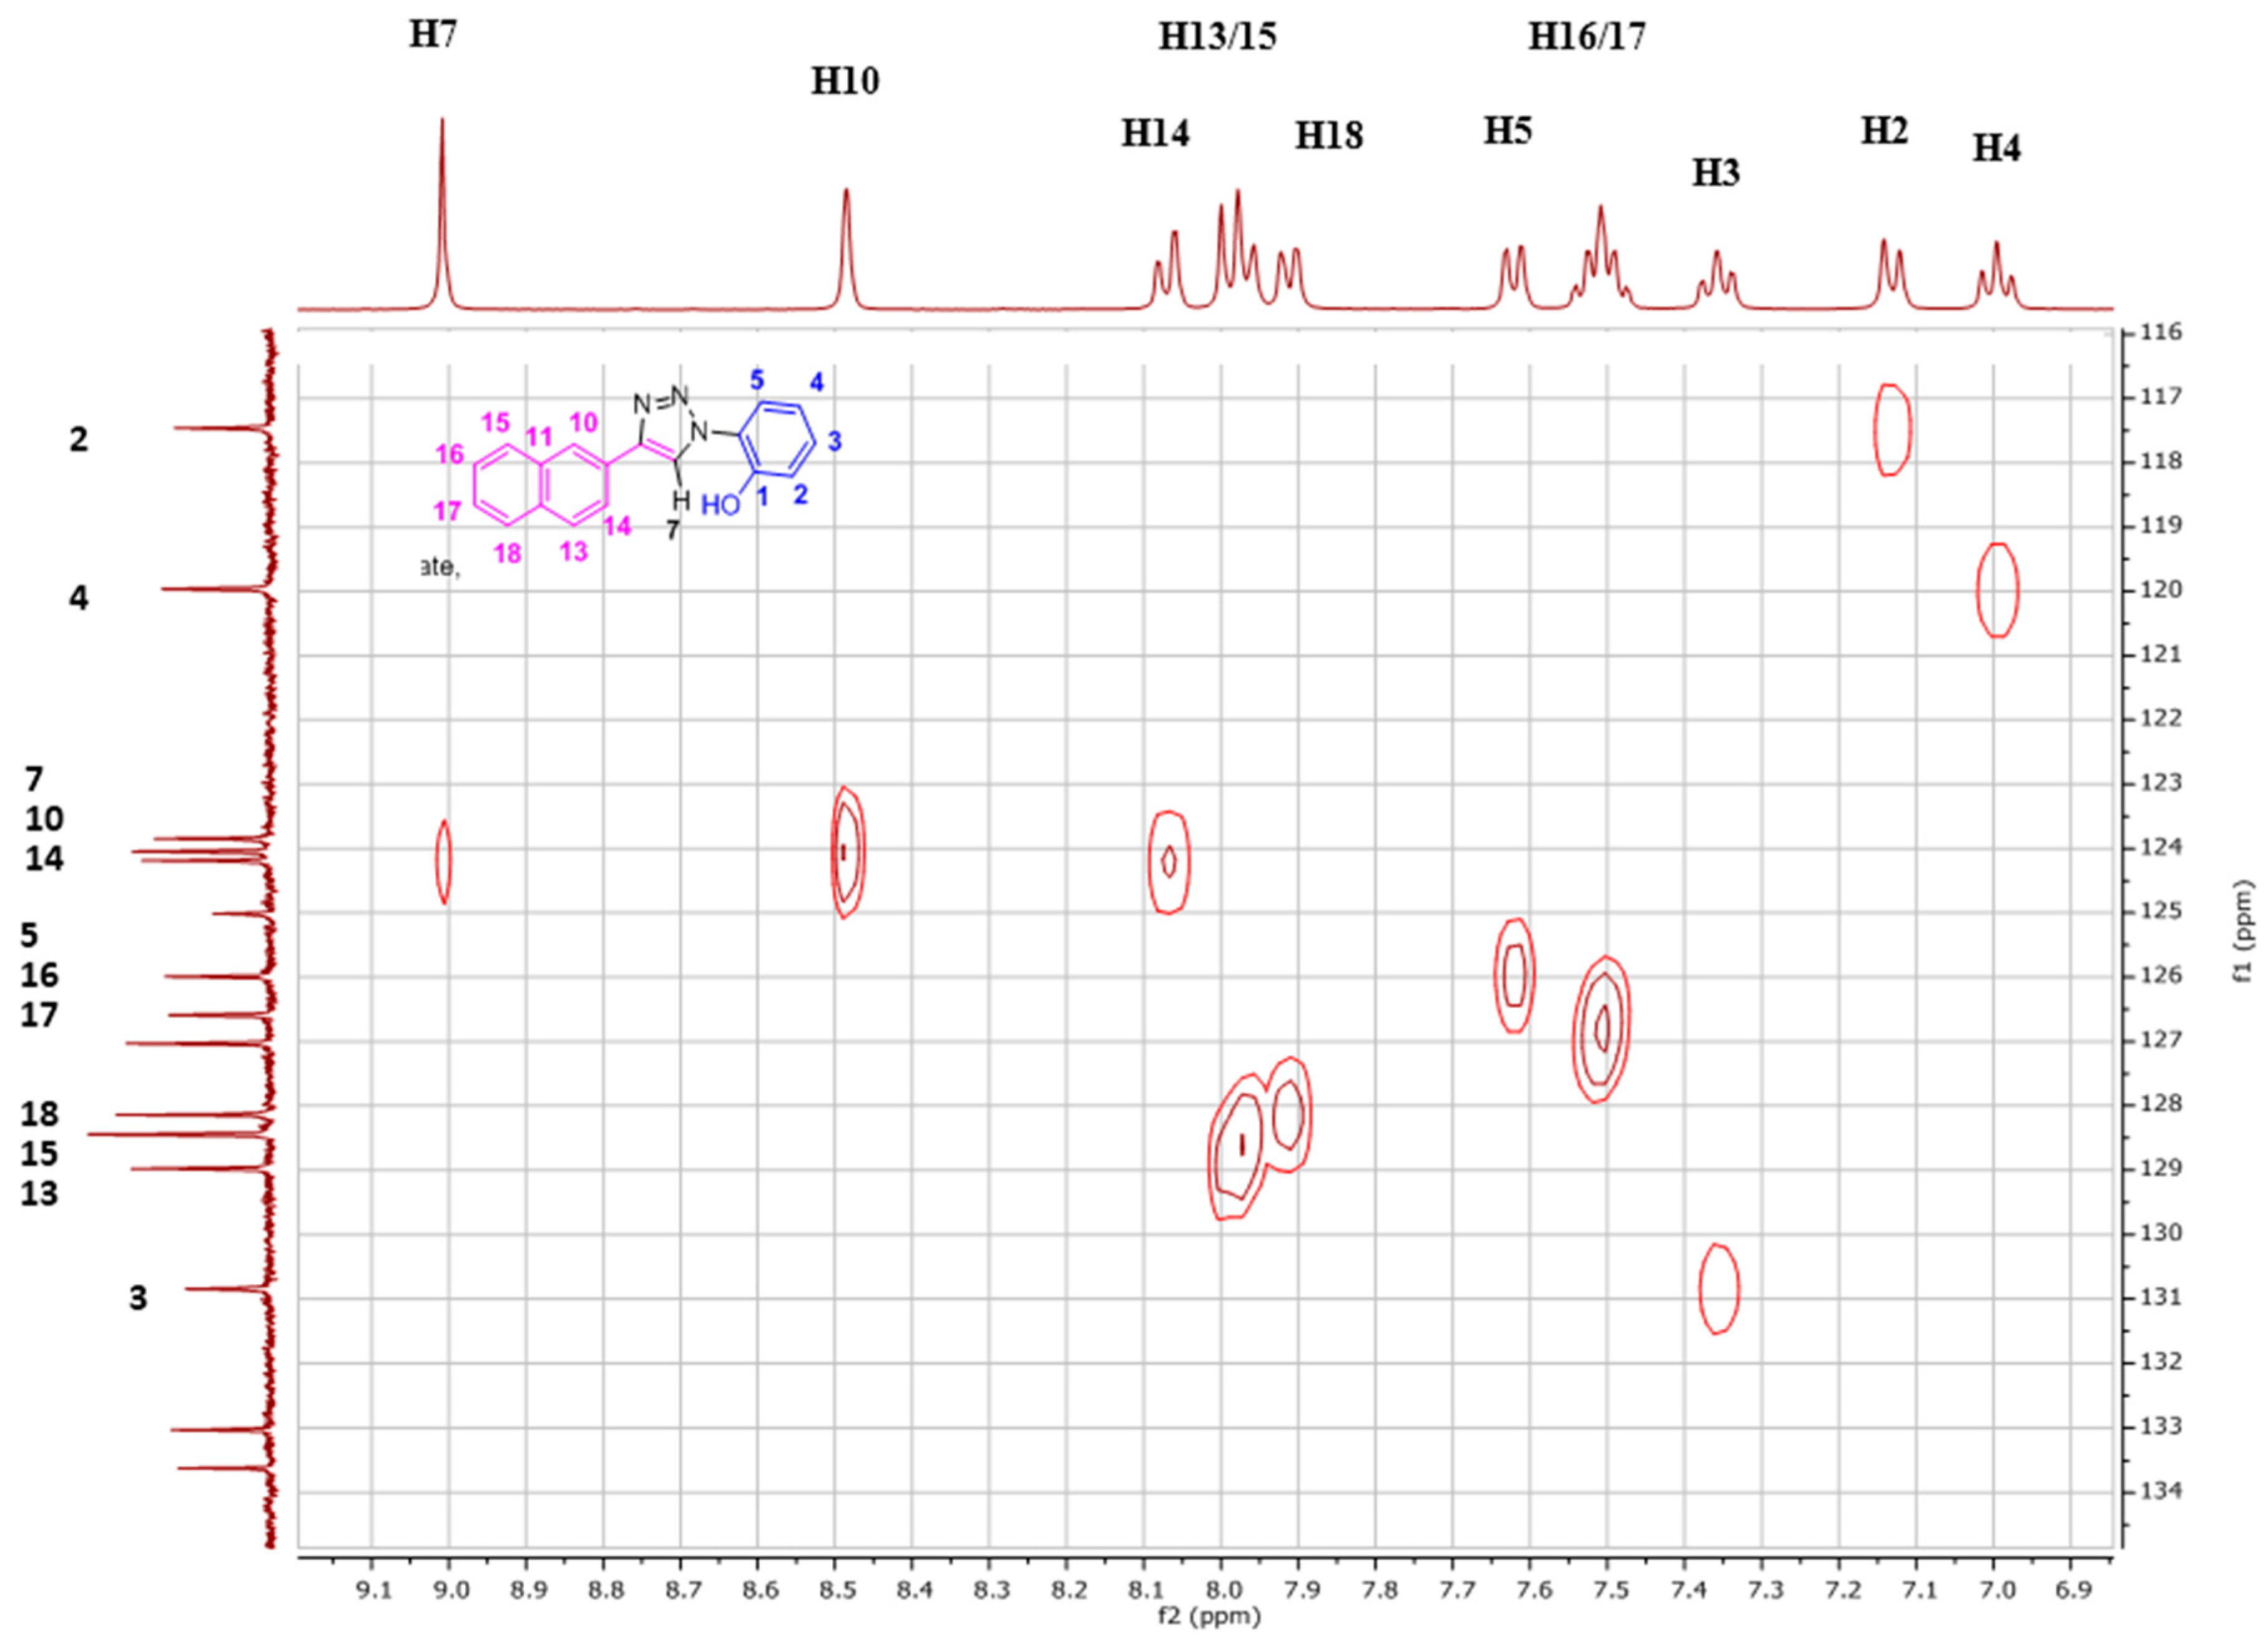Click the HO group in the structure
The image size is (2268, 1642).
point(720,506)
